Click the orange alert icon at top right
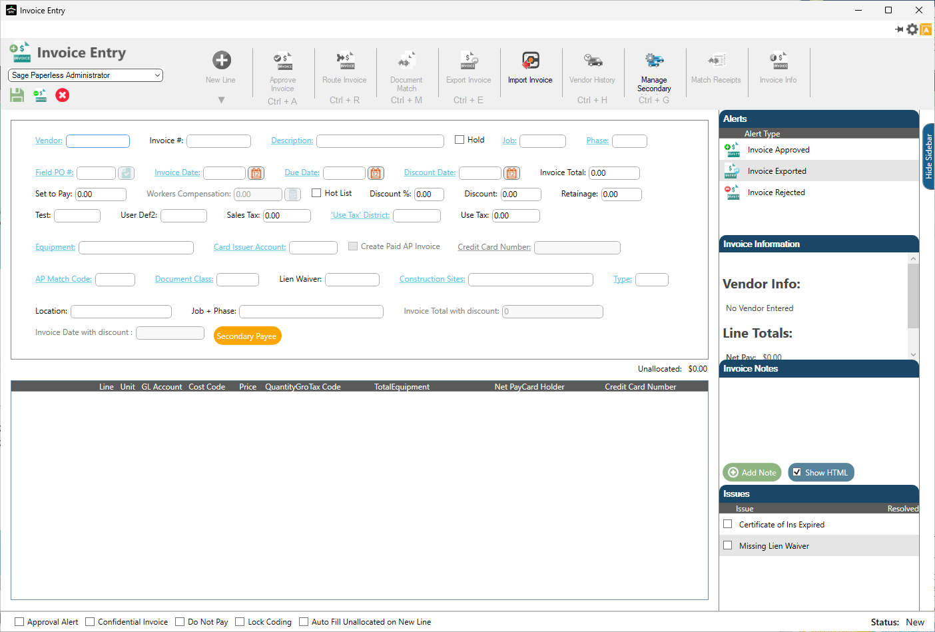The height and width of the screenshot is (632, 935). pos(926,29)
